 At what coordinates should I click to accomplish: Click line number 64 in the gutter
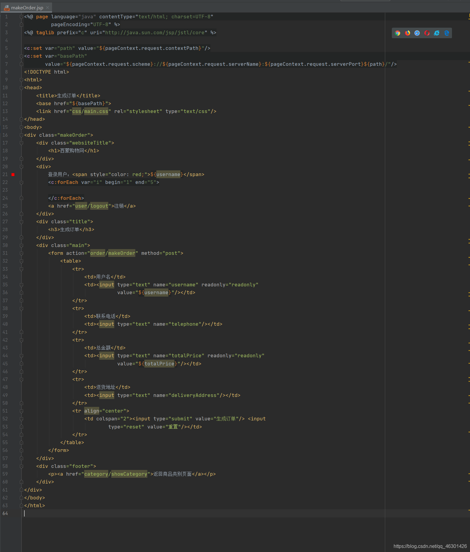click(5, 513)
